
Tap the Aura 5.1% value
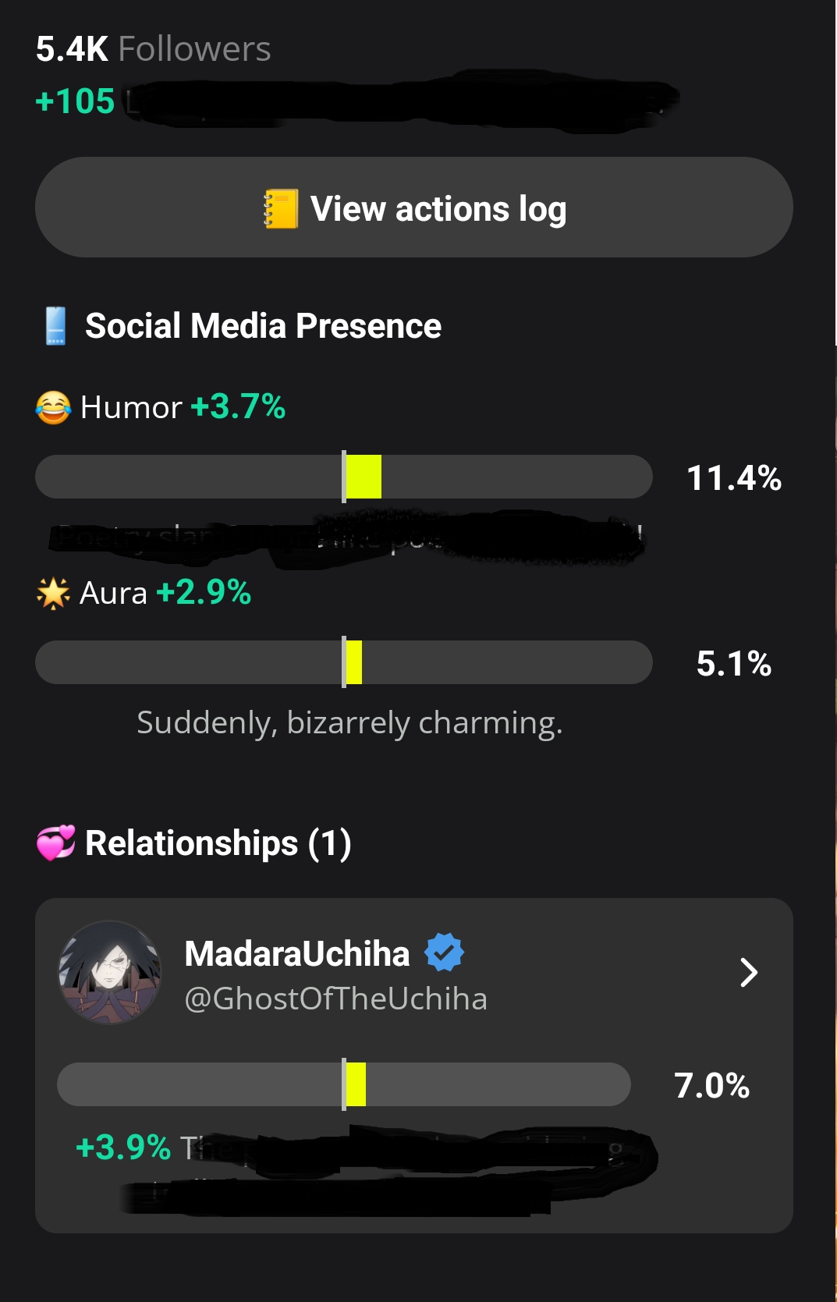point(733,663)
